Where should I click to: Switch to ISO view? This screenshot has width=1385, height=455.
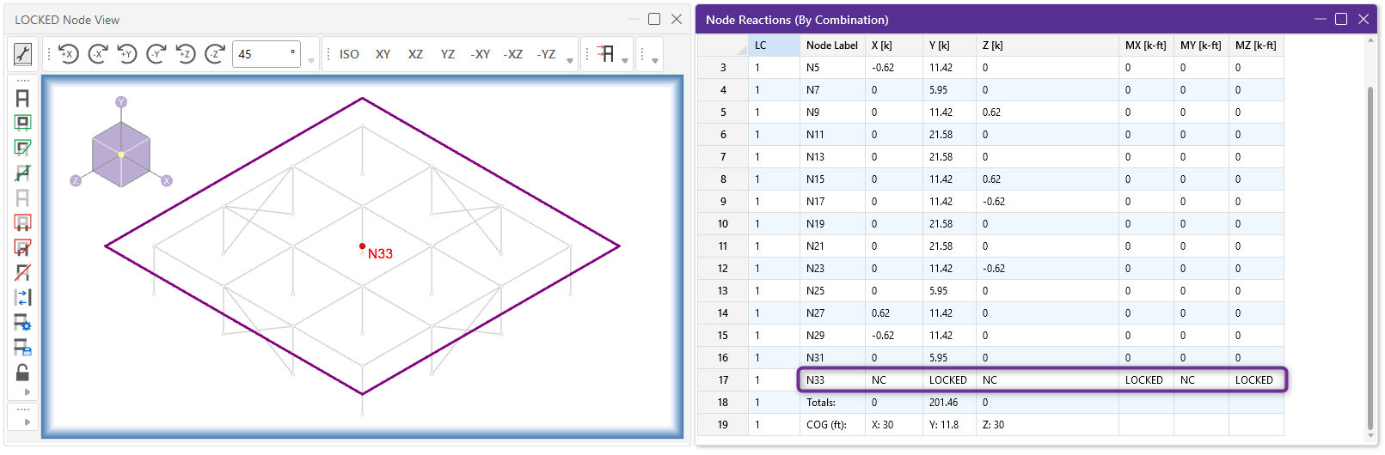click(349, 54)
